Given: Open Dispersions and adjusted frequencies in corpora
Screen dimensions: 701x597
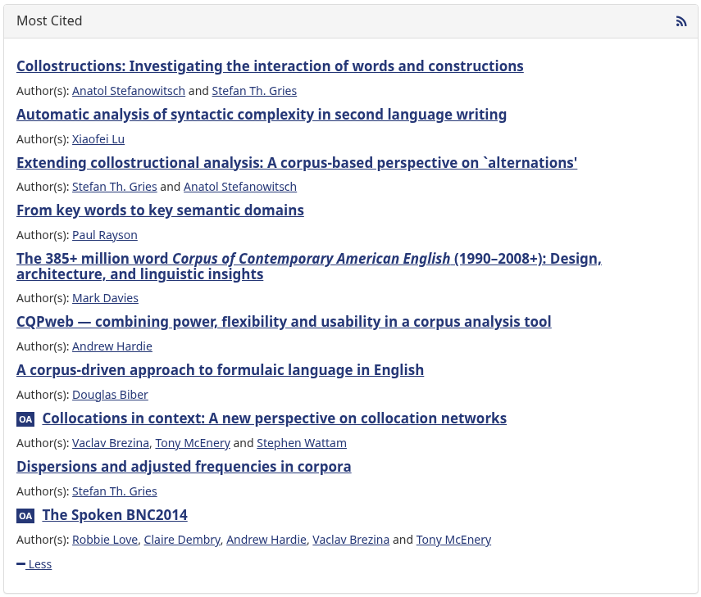Looking at the screenshot, I should [x=184, y=467].
